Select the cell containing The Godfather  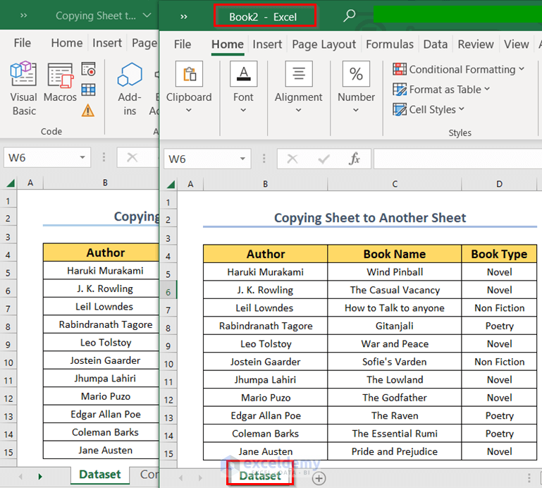pos(395,398)
